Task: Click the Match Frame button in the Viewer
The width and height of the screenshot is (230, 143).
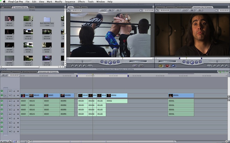Action: 72,66
